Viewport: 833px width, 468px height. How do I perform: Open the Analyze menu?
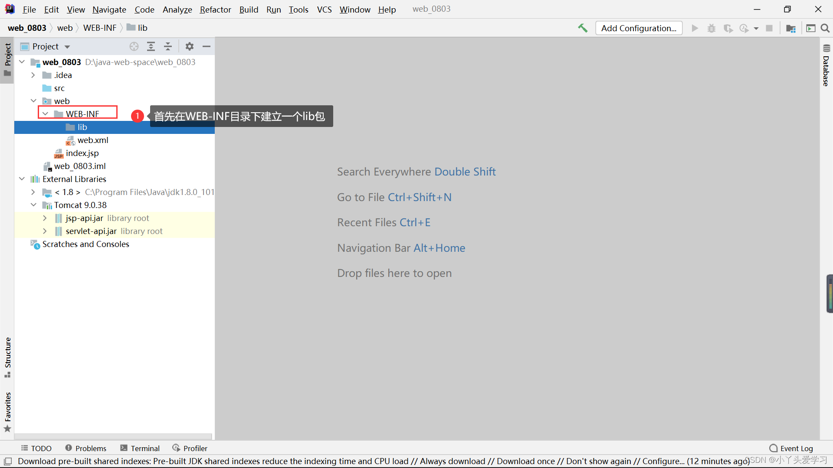point(177,9)
